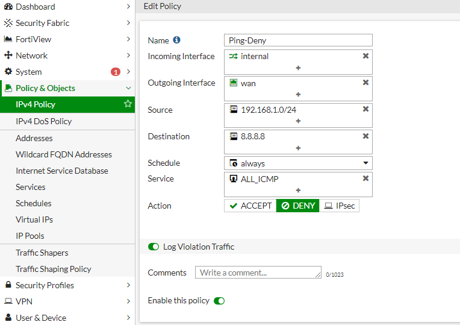The height and width of the screenshot is (325, 460).
Task: Open Internet Service Database item
Action: pos(67,171)
